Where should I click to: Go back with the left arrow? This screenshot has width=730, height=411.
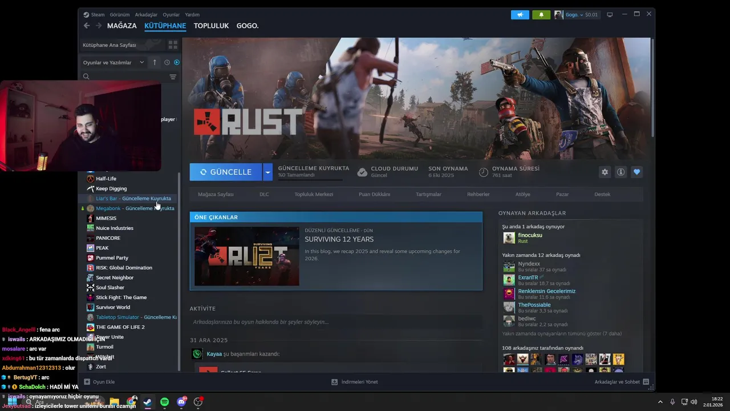[87, 26]
